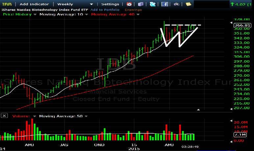Expand the Moving Average 50 dropdown arrow

(x=86, y=116)
